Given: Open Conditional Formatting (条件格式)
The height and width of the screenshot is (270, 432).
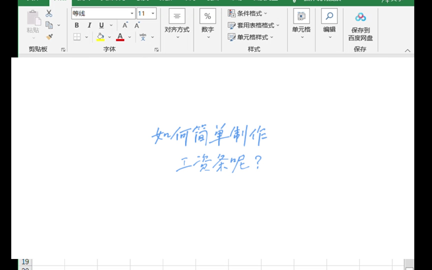Looking at the screenshot, I should pos(247,13).
